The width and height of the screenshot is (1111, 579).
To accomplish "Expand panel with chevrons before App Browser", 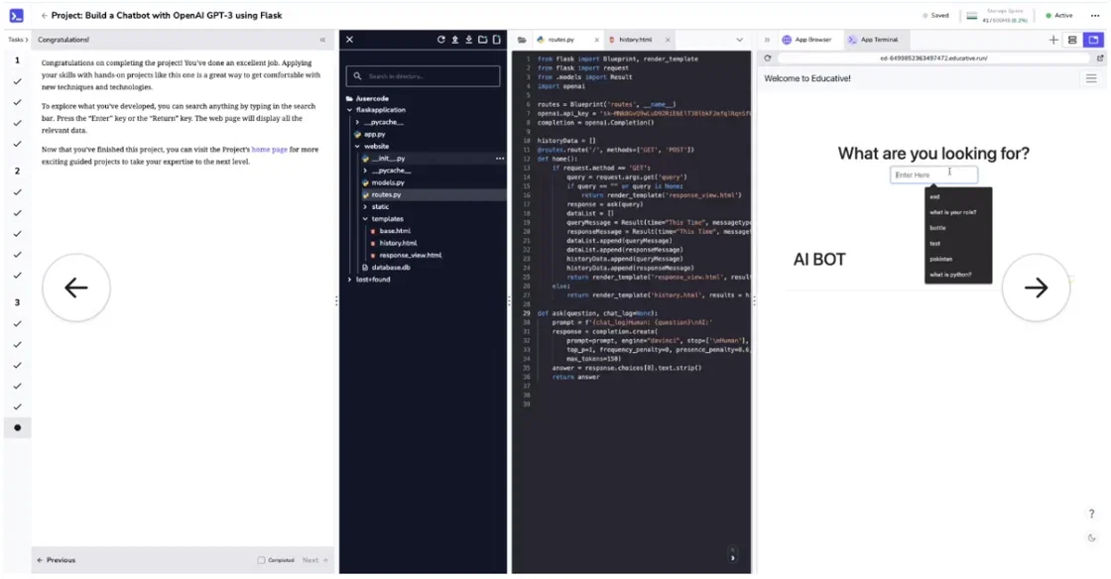I will [767, 40].
